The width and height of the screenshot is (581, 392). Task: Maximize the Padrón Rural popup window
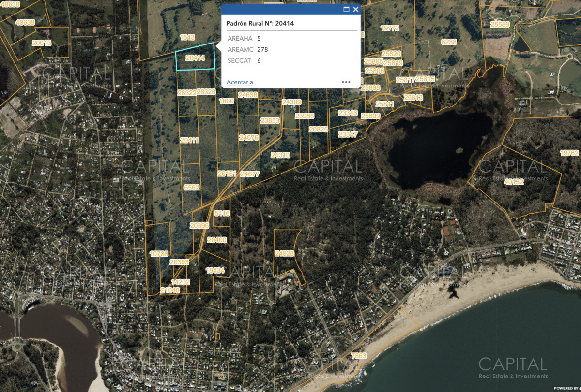pyautogui.click(x=346, y=9)
